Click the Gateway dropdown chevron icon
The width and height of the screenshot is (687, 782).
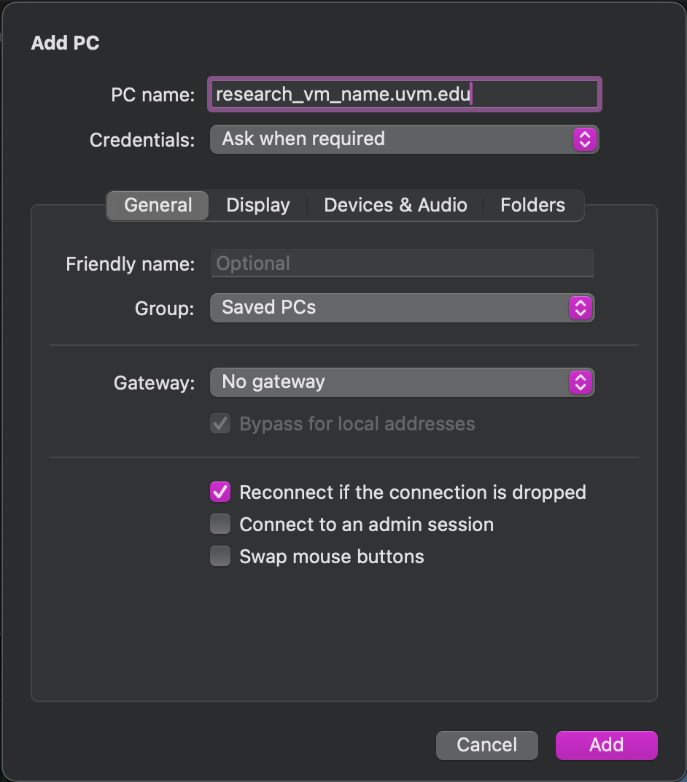coord(580,382)
